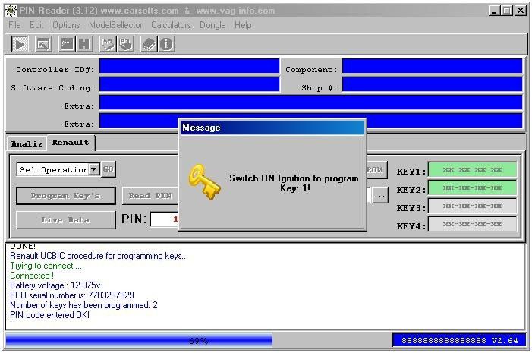
Task: Open the ModelSelector menu
Action: tap(115, 25)
